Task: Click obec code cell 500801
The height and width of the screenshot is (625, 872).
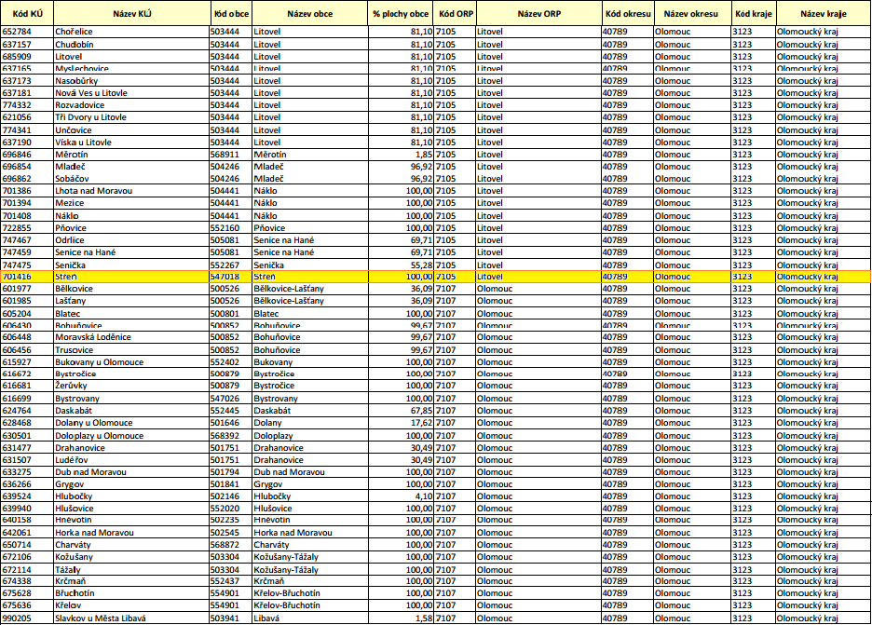Action: [231, 314]
